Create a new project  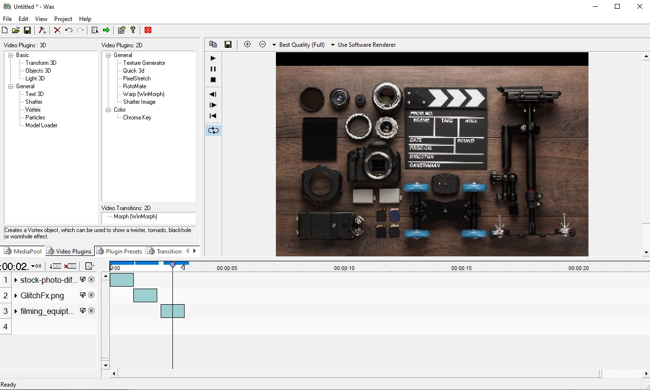4,30
